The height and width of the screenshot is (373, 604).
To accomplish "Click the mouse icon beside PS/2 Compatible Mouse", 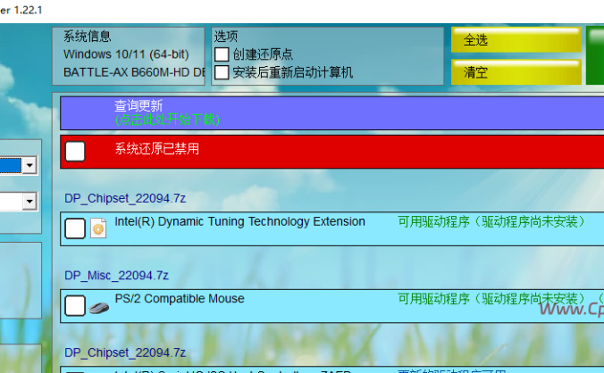I will [98, 308].
